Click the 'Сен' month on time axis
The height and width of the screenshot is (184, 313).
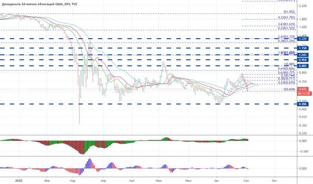click(x=246, y=181)
